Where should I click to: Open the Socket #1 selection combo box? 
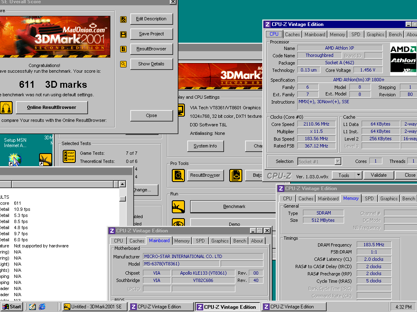click(338, 161)
